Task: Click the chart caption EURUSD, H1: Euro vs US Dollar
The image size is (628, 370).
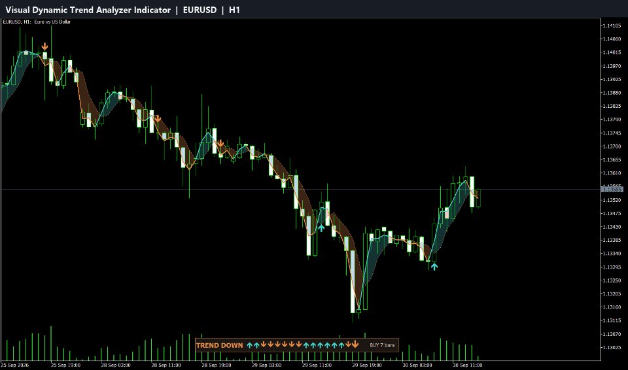Action: 37,22
